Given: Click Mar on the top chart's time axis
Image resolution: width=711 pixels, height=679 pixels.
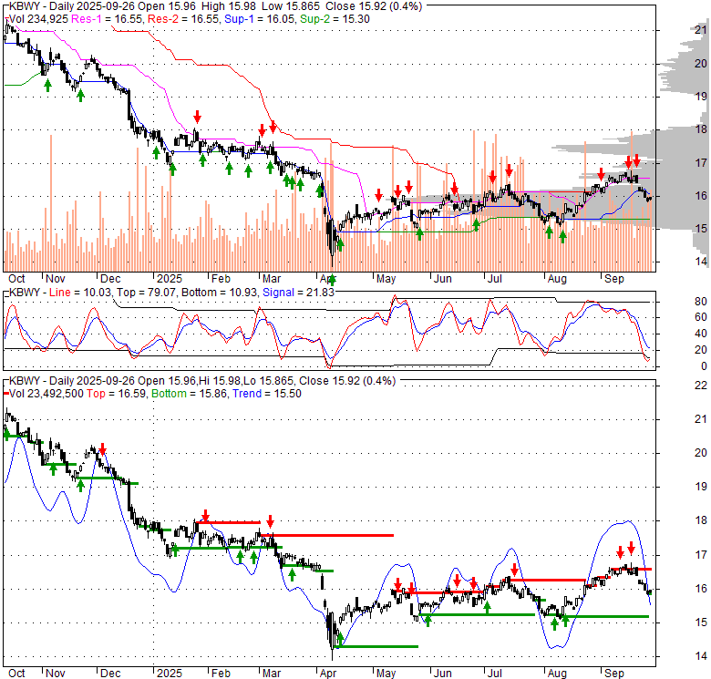Looking at the screenshot, I should pos(272,279).
